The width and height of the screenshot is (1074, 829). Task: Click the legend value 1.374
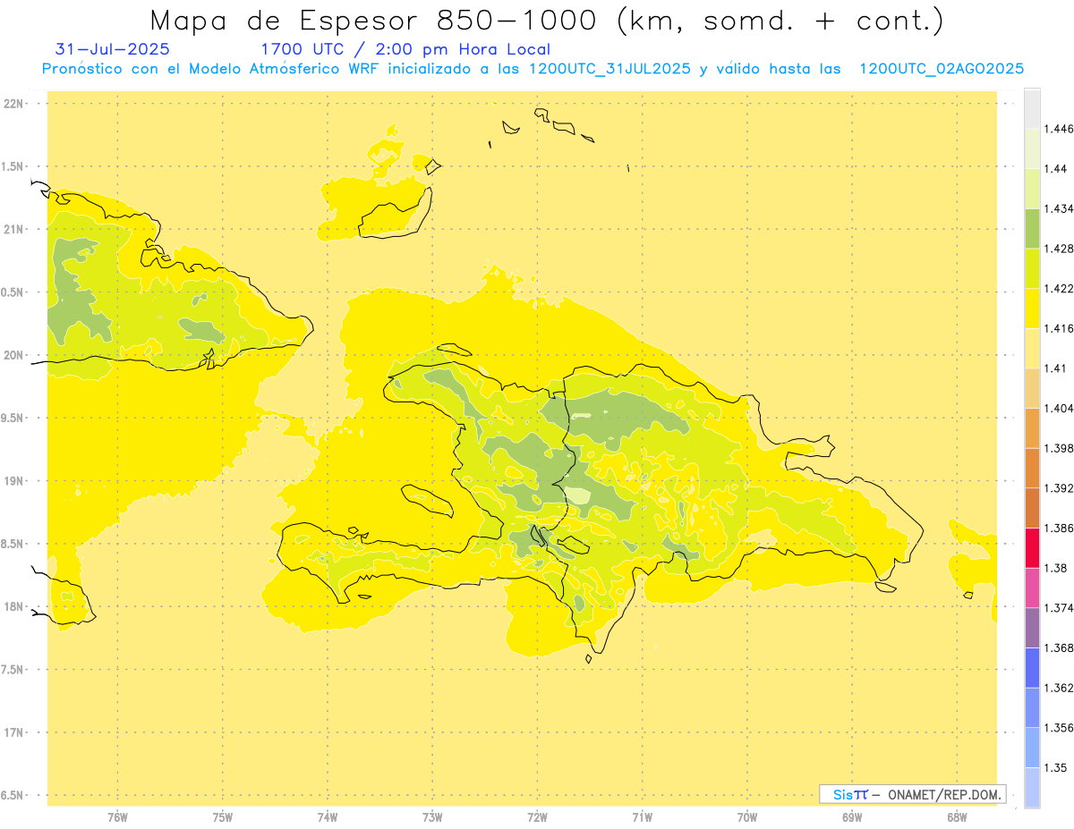[1060, 607]
